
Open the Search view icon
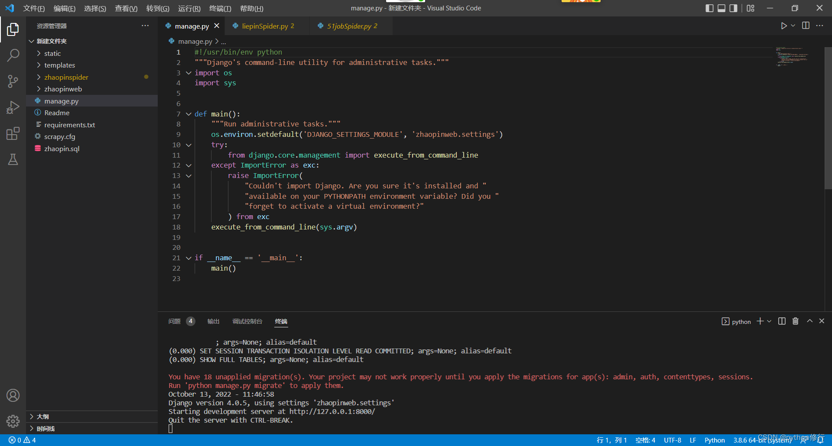point(13,55)
